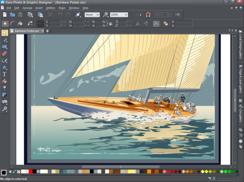Click the 'No objects selected:' status text
The height and width of the screenshot is (182, 244).
[x=14, y=179]
